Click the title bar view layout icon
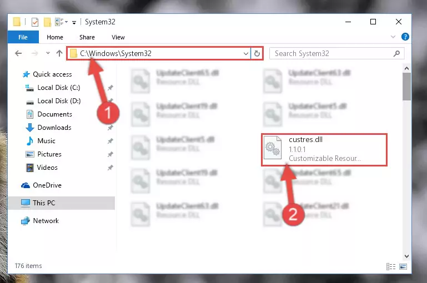 [x=59, y=22]
